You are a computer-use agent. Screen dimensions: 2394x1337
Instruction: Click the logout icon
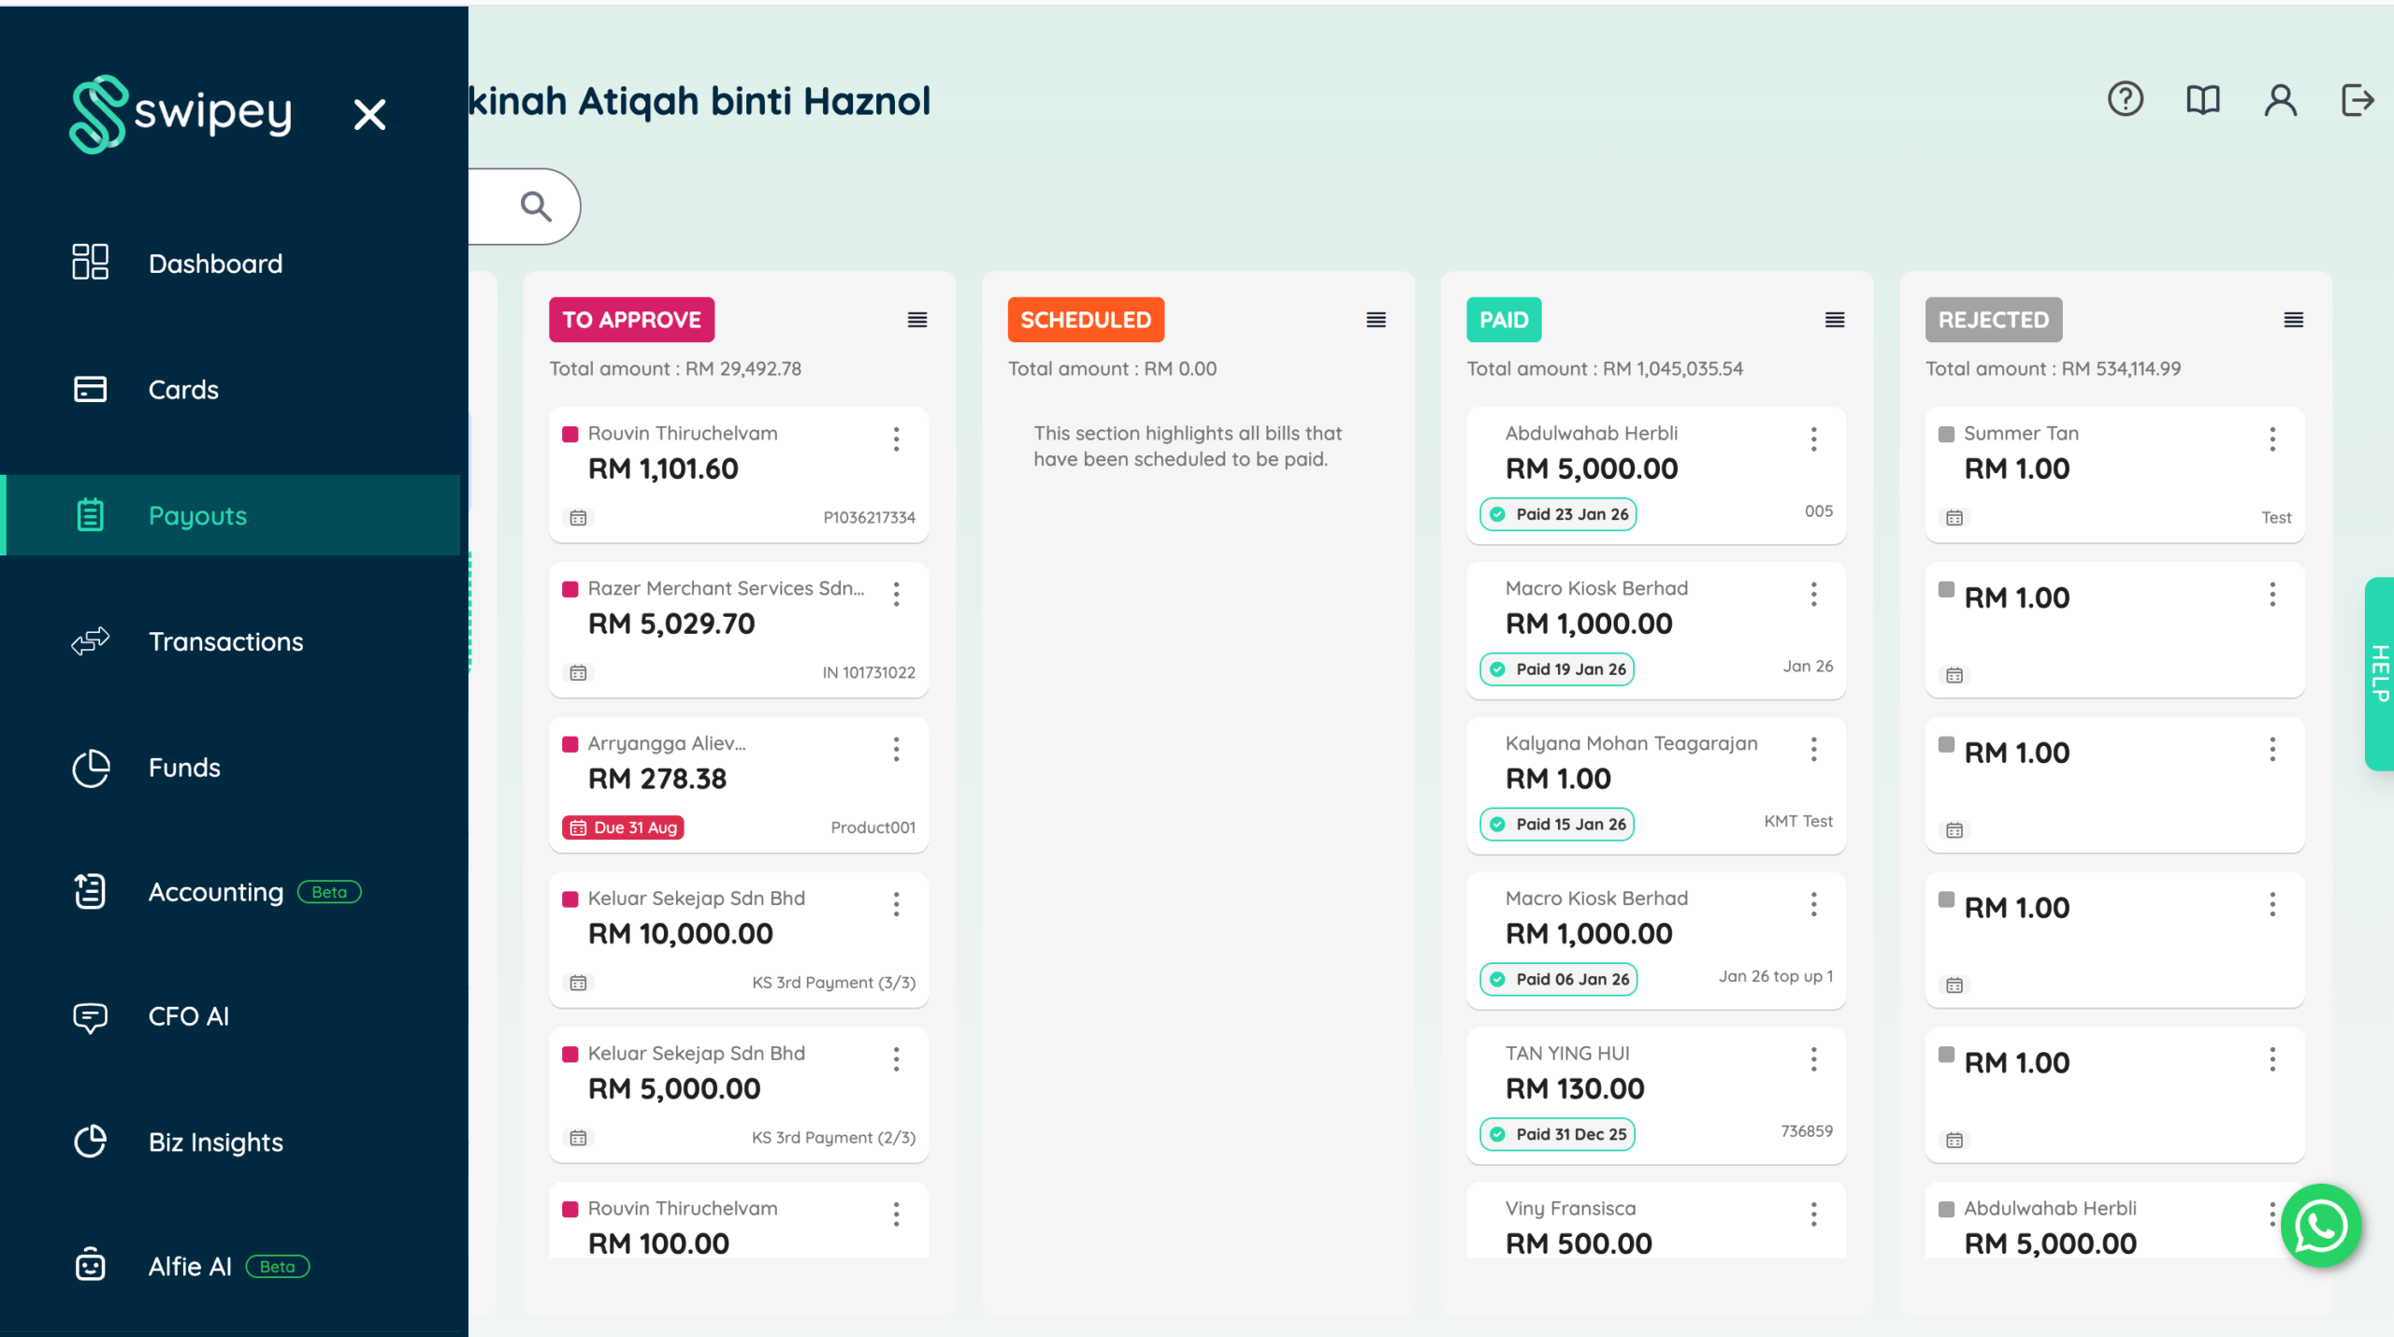(x=2358, y=99)
